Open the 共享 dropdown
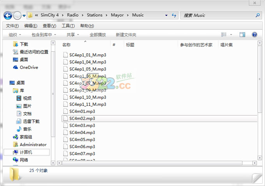This screenshot has height=186, width=265. click(x=73, y=35)
